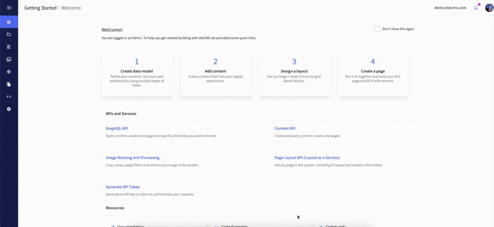The width and height of the screenshot is (494, 227).
Task: Click the flame Getting Started sidebar icon
Action: tap(9, 22)
